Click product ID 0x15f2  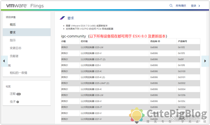pos(181,47)
